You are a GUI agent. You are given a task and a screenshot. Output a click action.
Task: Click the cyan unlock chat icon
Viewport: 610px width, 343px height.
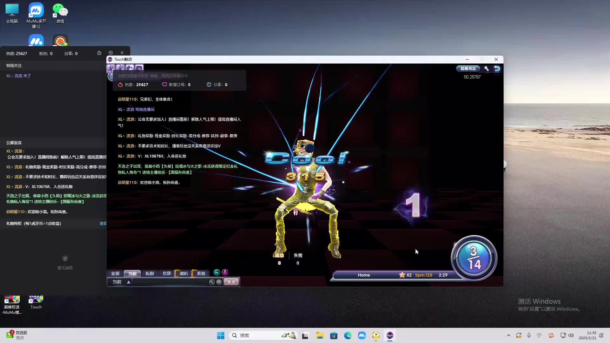217,272
